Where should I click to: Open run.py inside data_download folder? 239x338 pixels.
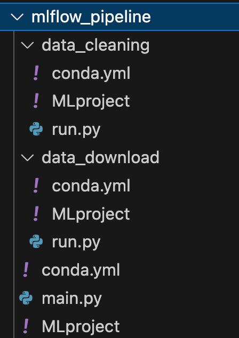point(76,243)
